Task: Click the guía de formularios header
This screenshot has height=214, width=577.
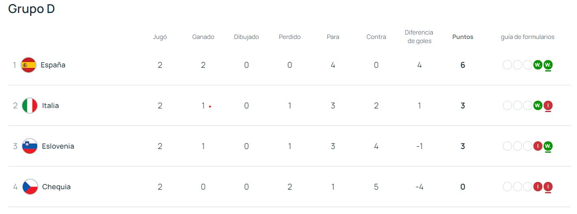Action: pyautogui.click(x=527, y=37)
